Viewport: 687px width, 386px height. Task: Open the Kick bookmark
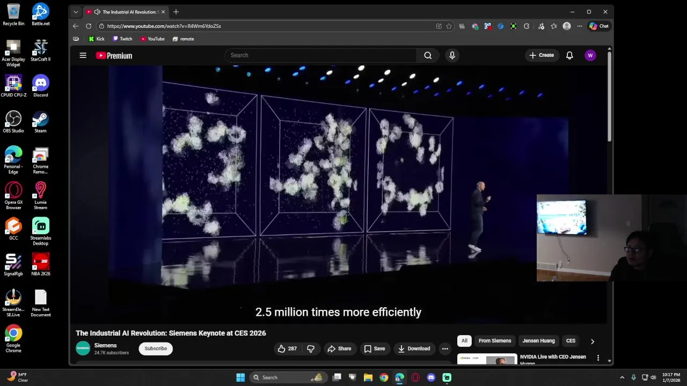pos(97,39)
